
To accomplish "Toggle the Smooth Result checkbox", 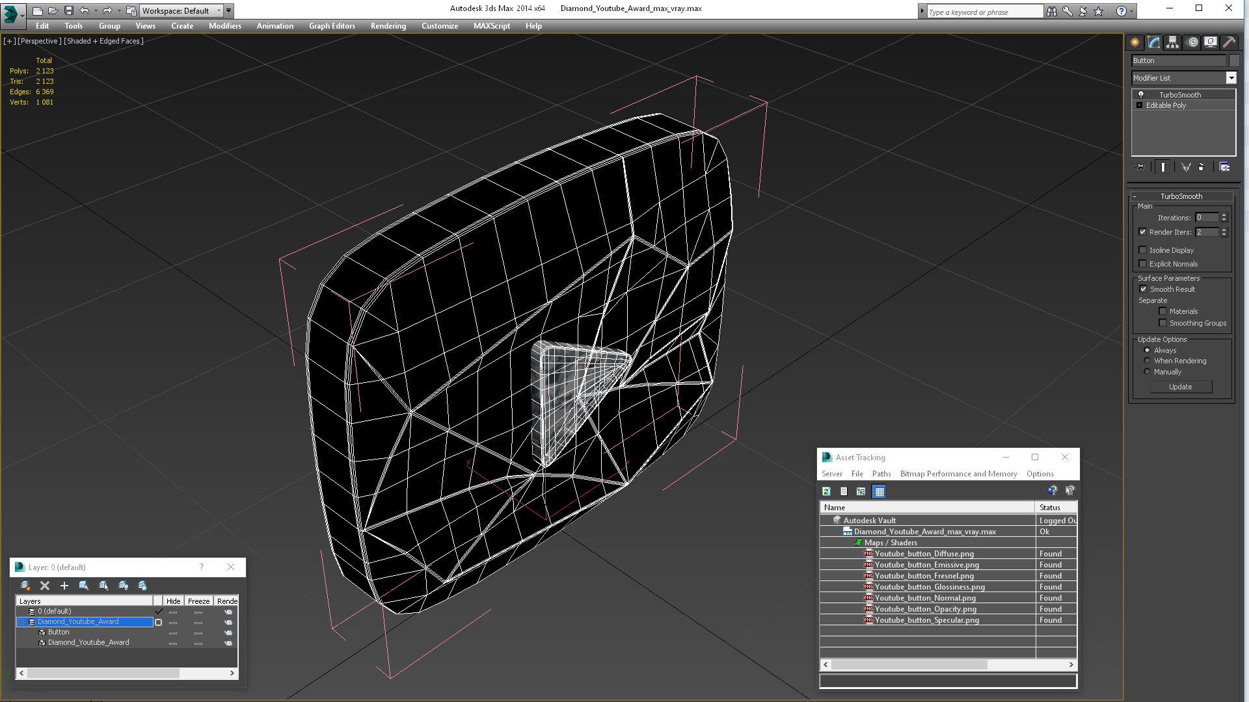I will 1143,289.
